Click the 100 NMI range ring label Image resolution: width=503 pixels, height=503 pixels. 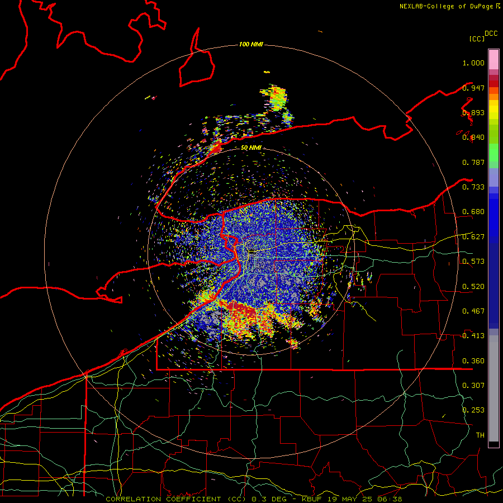251,44
